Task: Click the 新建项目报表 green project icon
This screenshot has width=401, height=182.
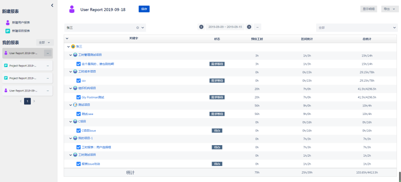Action: 8,31
